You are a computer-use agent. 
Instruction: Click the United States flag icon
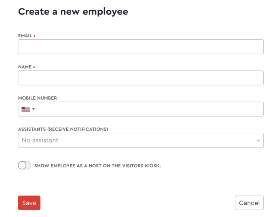coord(25,109)
